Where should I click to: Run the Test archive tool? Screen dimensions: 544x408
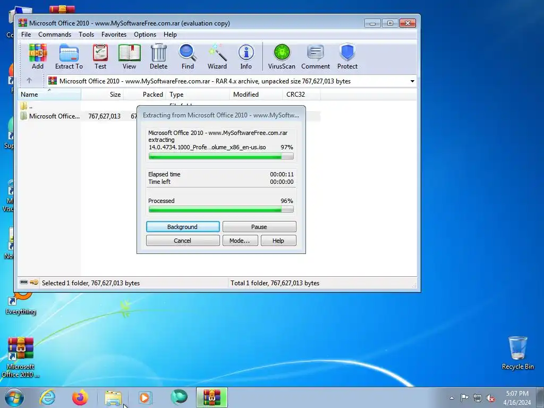pos(100,56)
